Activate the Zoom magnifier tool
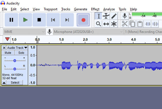This screenshot has height=109, width=162. [99, 24]
